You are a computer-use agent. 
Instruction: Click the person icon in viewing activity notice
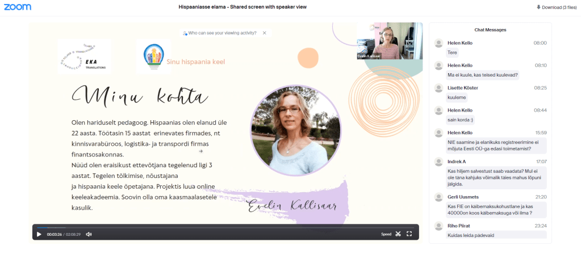[185, 33]
